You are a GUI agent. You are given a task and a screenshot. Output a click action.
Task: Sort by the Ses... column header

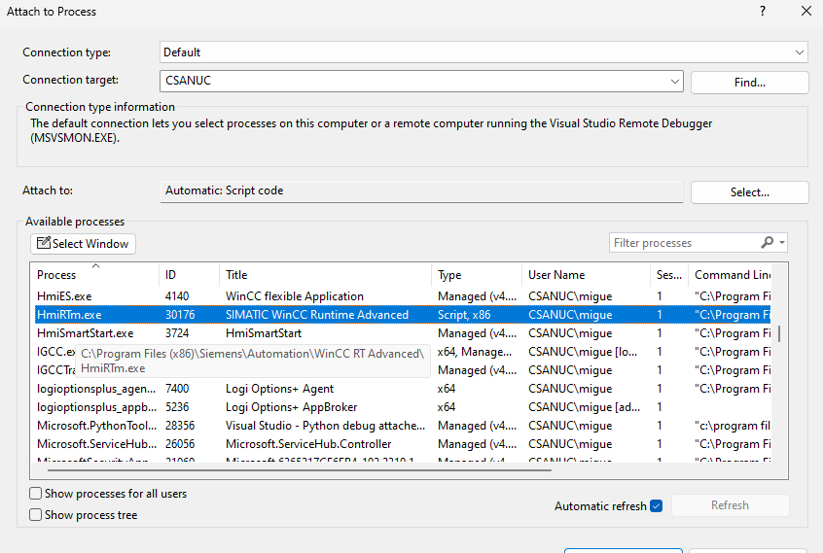[669, 275]
